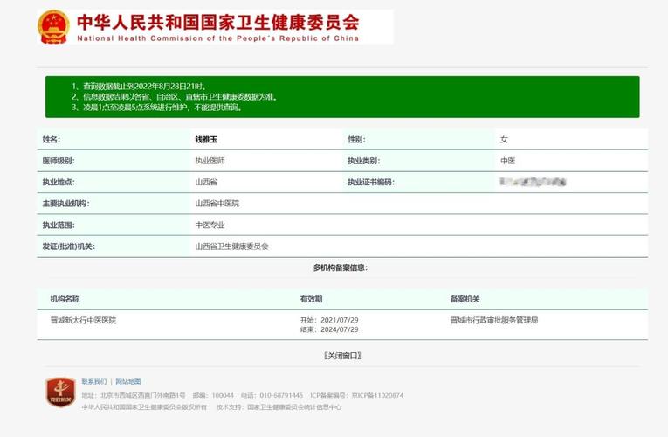This screenshot has width=668, height=437.
Task: Click the 医师级别 label
Action: click(x=59, y=161)
